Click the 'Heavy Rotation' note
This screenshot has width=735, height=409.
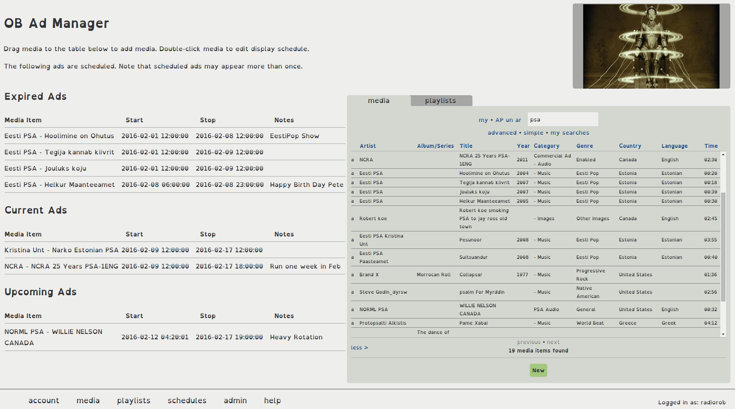click(x=296, y=337)
